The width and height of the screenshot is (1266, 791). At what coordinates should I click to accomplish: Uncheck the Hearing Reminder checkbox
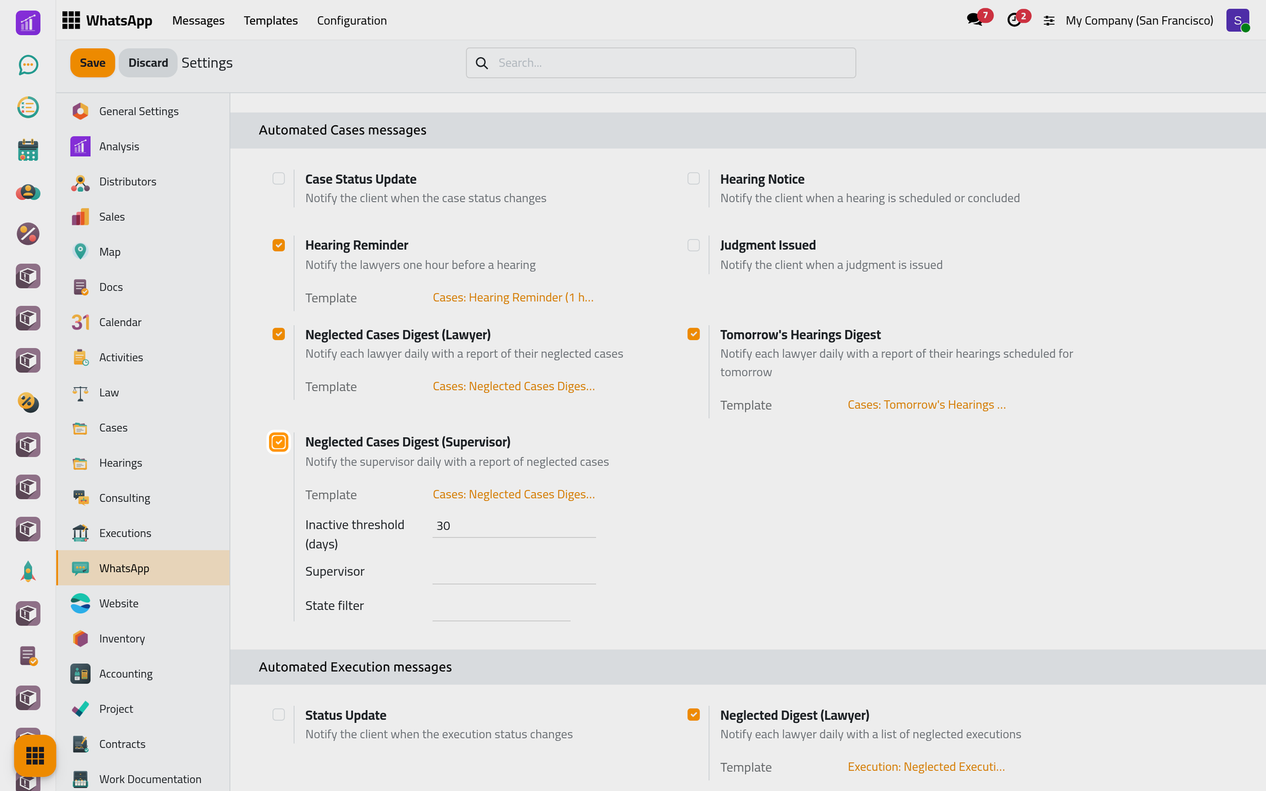pyautogui.click(x=279, y=245)
